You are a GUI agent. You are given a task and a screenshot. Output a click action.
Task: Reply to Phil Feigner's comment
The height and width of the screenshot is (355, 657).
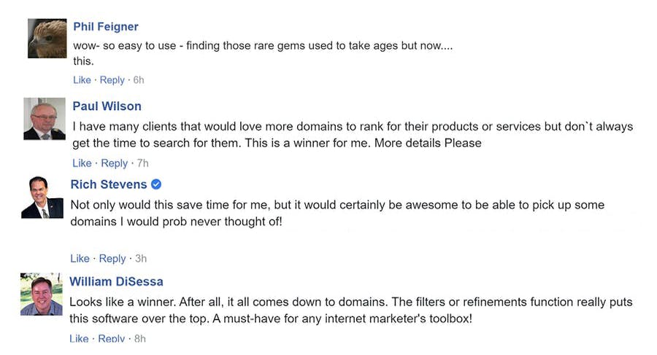point(112,80)
